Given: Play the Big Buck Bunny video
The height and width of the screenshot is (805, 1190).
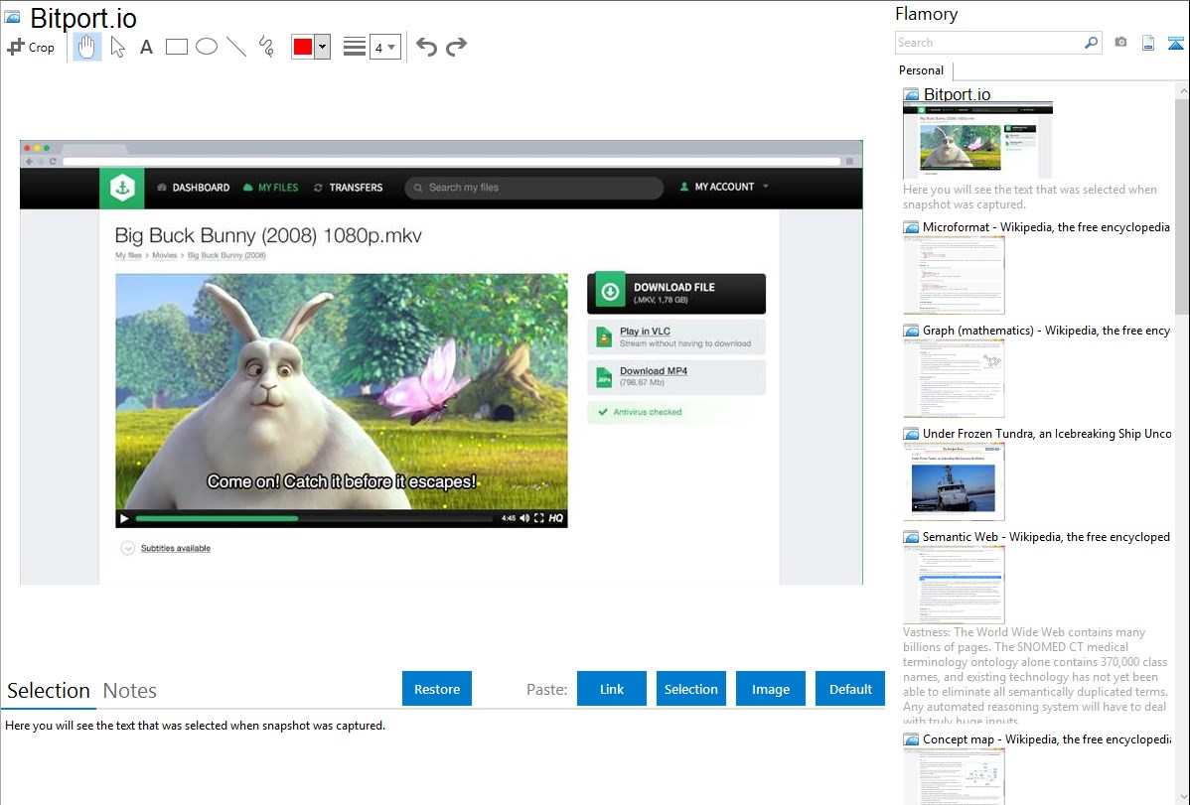Looking at the screenshot, I should tap(124, 518).
